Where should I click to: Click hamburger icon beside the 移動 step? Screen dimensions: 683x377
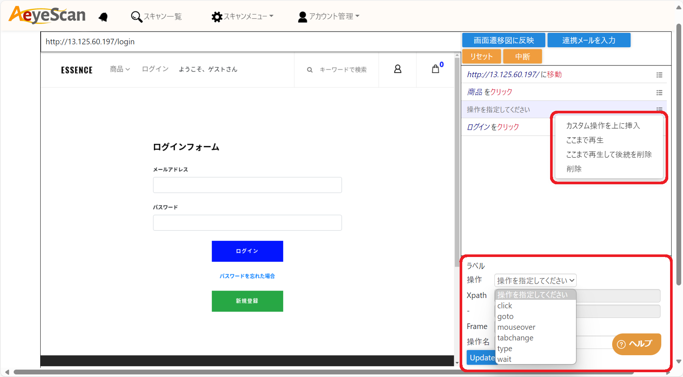(660, 75)
